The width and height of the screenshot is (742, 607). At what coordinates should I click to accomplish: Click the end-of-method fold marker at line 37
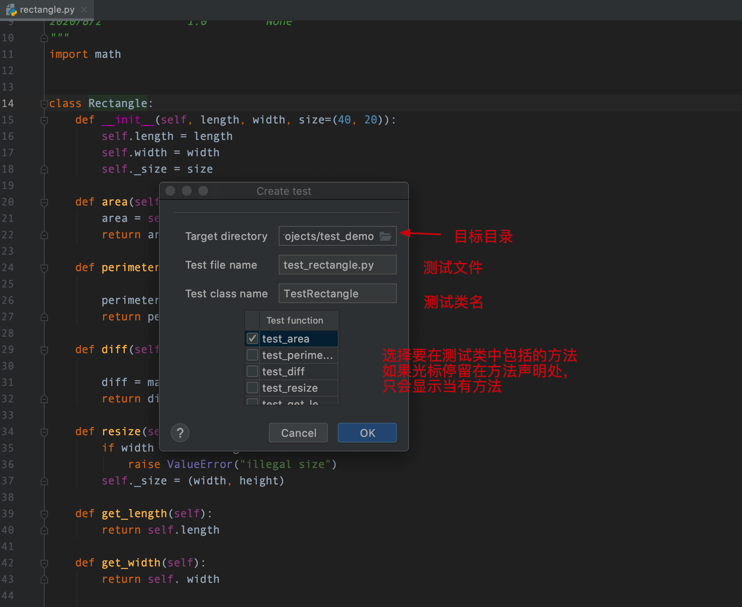click(44, 481)
